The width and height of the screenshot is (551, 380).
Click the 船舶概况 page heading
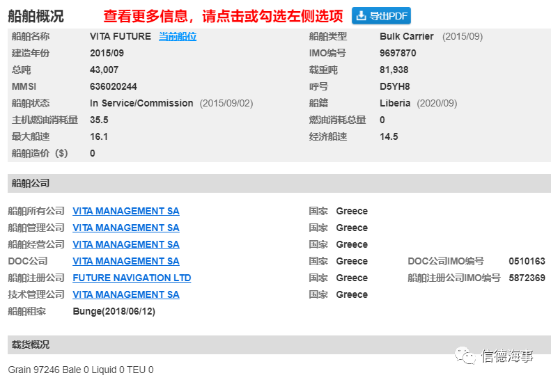point(36,16)
